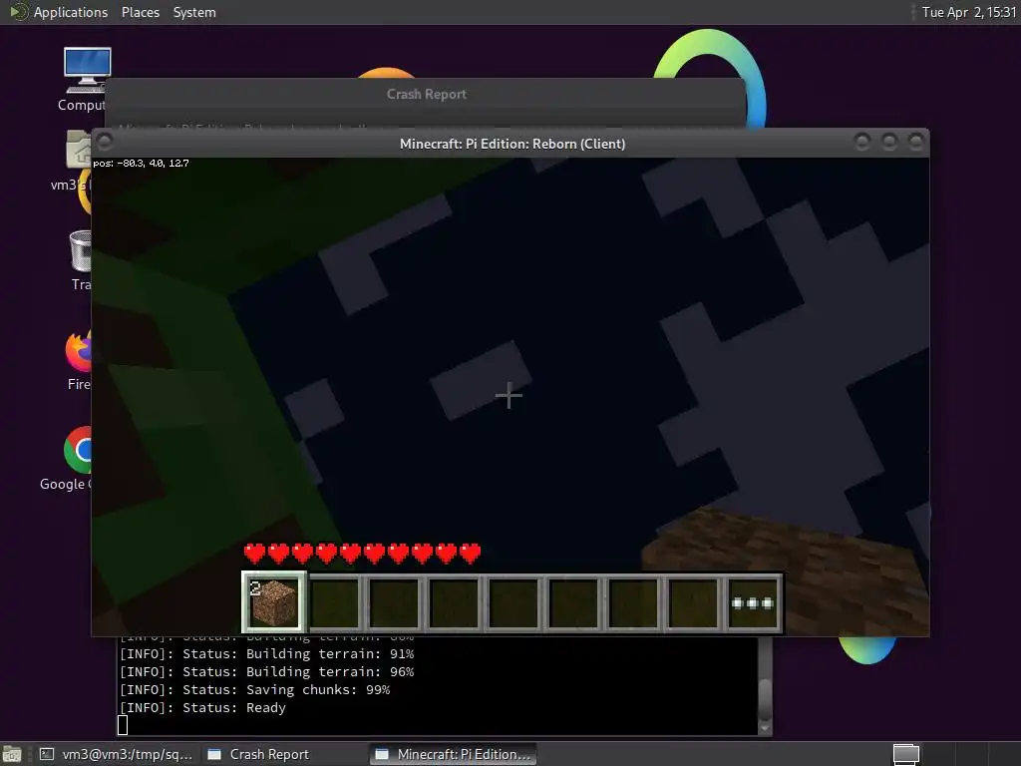Click the terminal scrollbar down arrow
Image resolution: width=1021 pixels, height=766 pixels.
(x=765, y=727)
